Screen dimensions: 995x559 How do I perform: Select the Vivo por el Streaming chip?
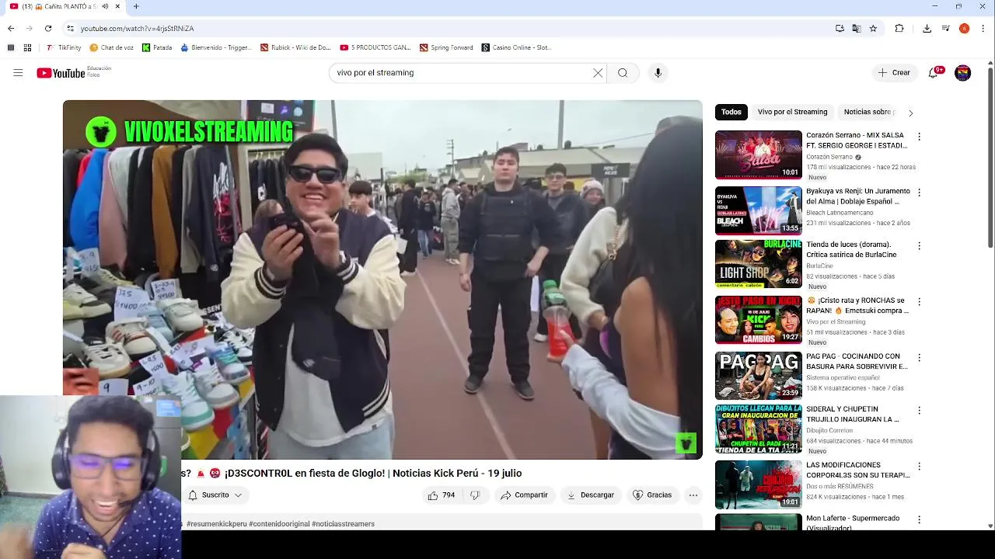[792, 112]
